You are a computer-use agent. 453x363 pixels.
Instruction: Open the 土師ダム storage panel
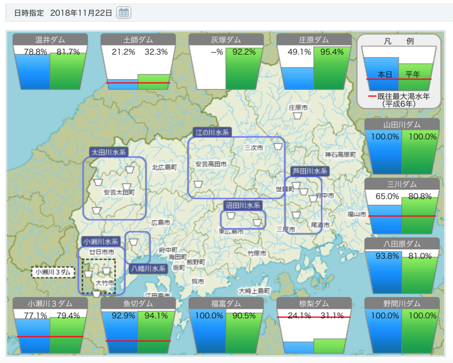[138, 62]
